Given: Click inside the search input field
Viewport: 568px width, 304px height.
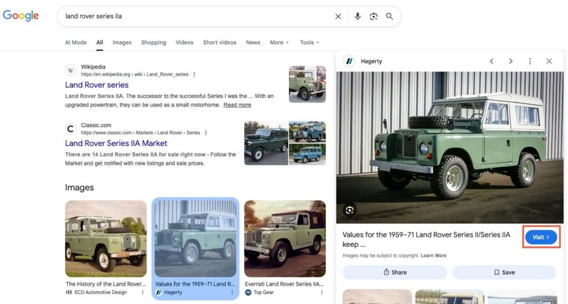Looking at the screenshot, I should (194, 17).
